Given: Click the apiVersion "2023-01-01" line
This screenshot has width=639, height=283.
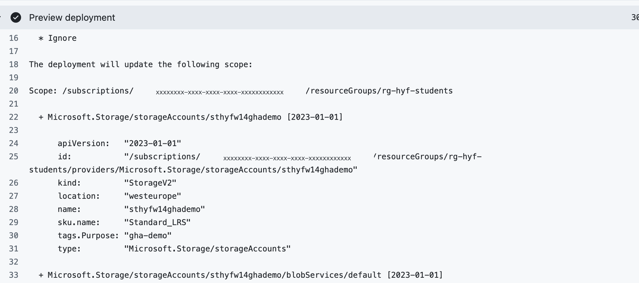Looking at the screenshot, I should pos(119,143).
